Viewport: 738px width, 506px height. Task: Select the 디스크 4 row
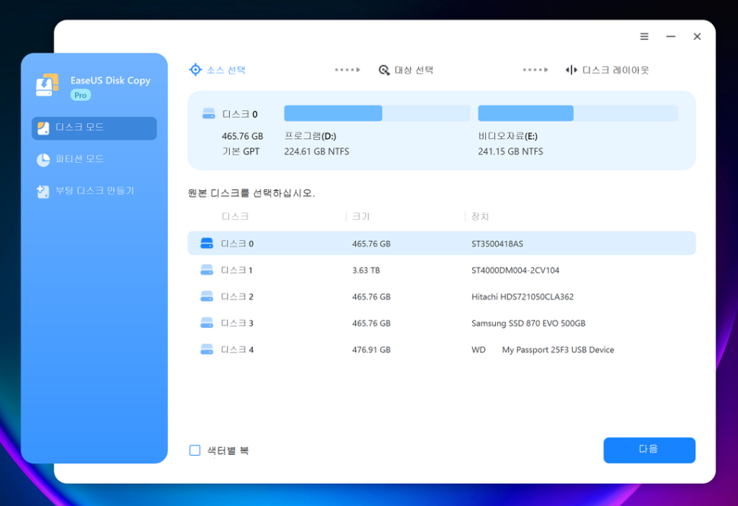442,349
